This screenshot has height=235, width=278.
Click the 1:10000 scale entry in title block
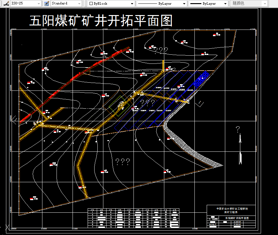point(213,219)
